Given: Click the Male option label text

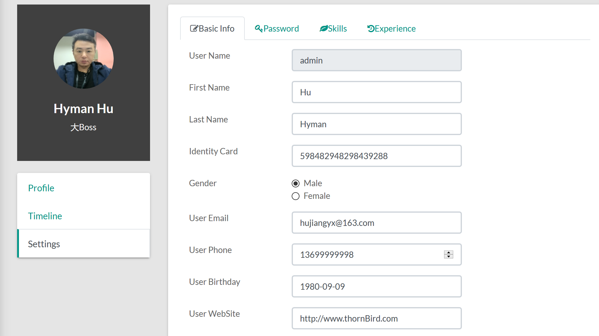Looking at the screenshot, I should (x=313, y=183).
